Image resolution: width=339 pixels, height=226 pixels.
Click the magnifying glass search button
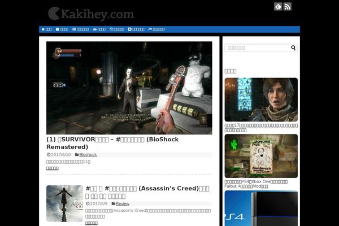click(293, 48)
